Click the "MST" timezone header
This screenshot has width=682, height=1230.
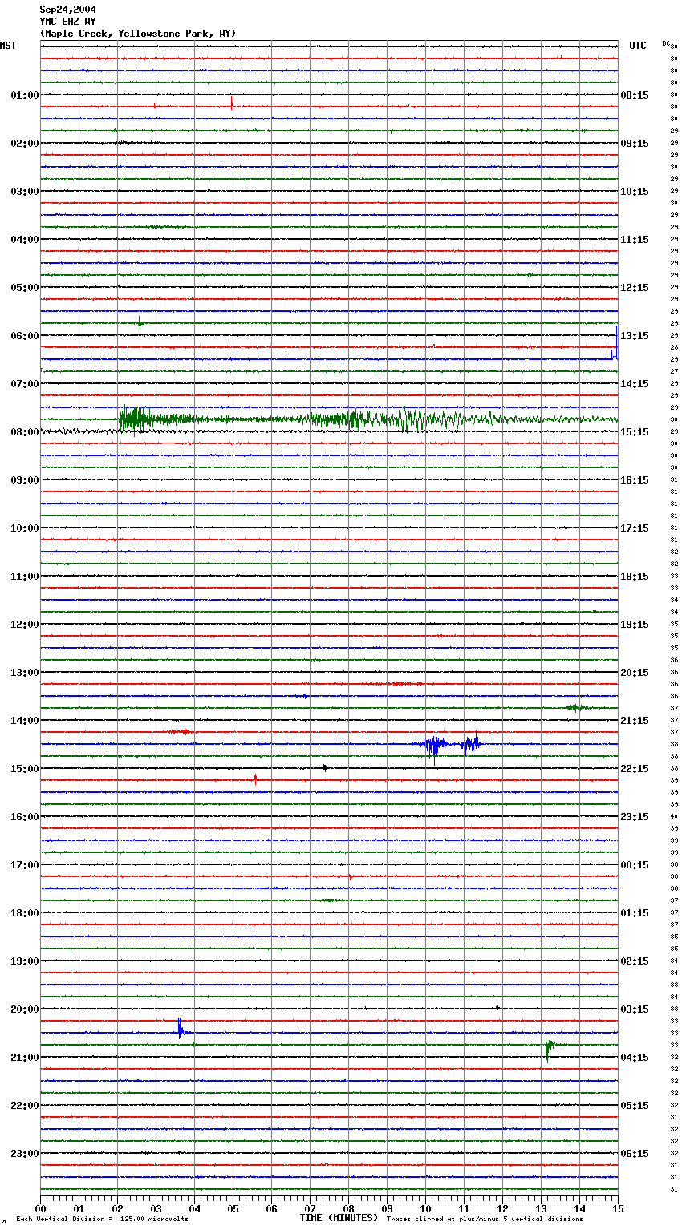click(x=8, y=46)
